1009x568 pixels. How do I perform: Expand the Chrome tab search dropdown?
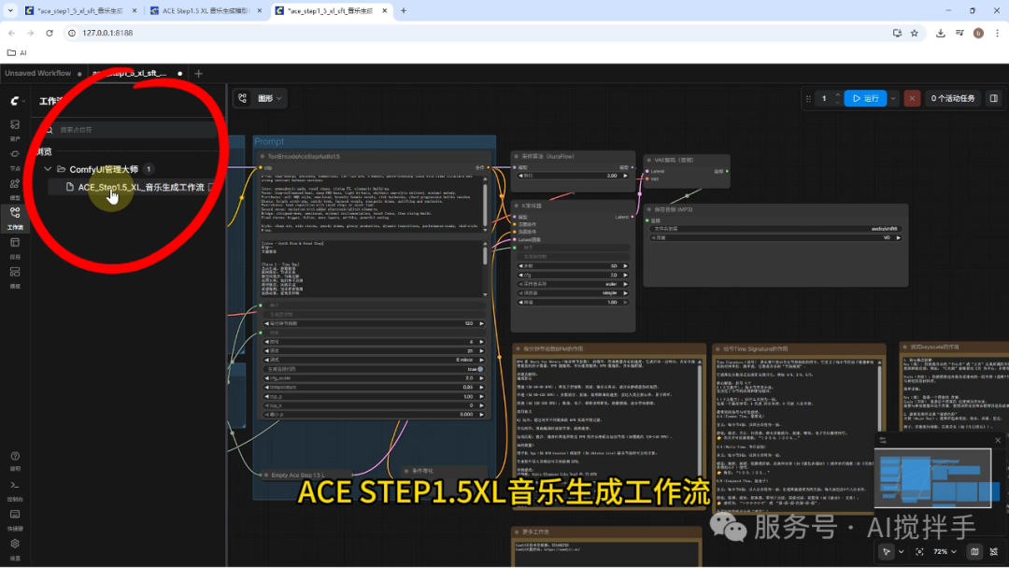point(10,10)
